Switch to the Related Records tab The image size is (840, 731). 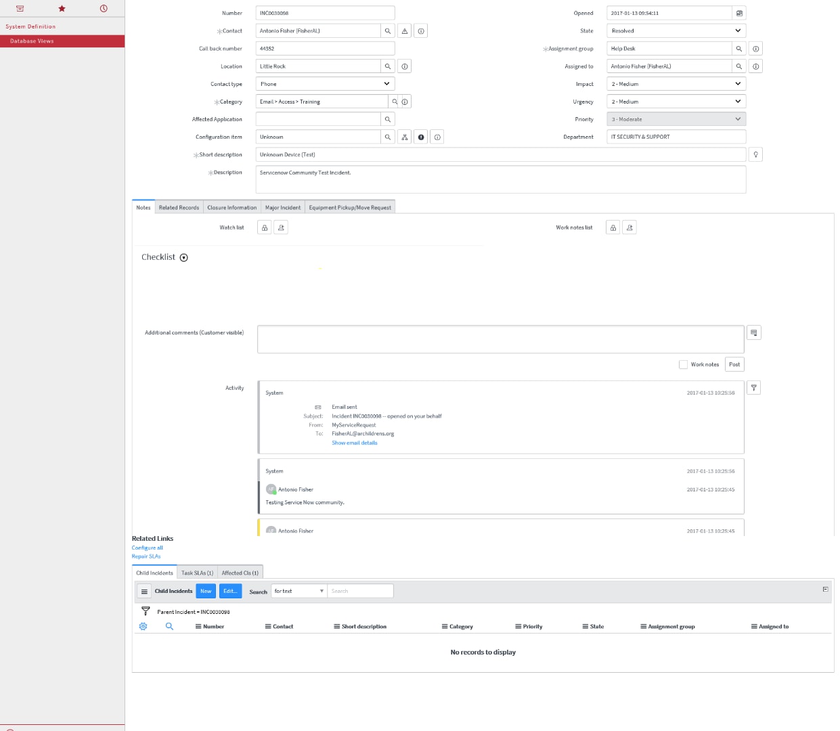(179, 208)
